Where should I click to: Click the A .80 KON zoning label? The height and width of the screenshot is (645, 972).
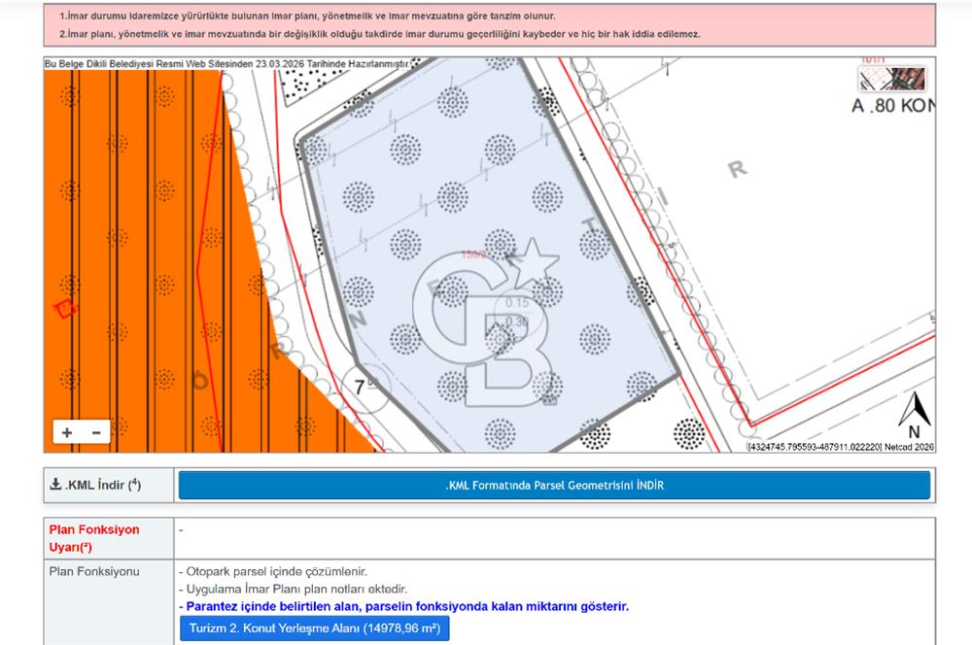click(x=891, y=107)
